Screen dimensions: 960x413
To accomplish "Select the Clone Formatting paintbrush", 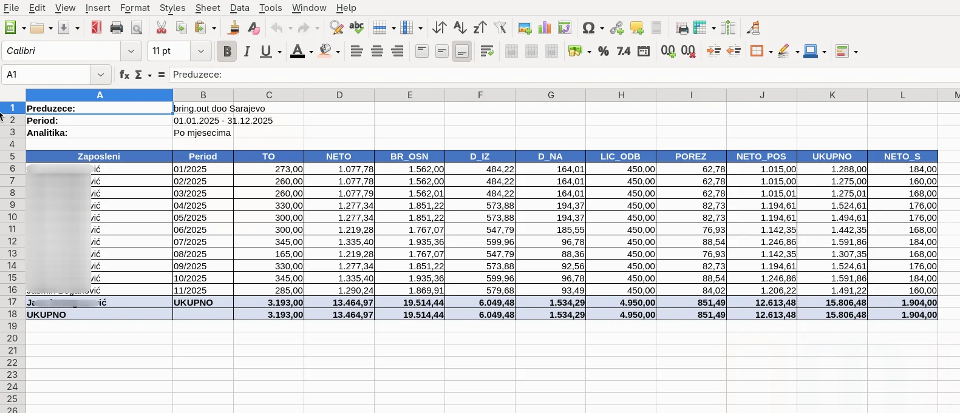I will pos(234,28).
